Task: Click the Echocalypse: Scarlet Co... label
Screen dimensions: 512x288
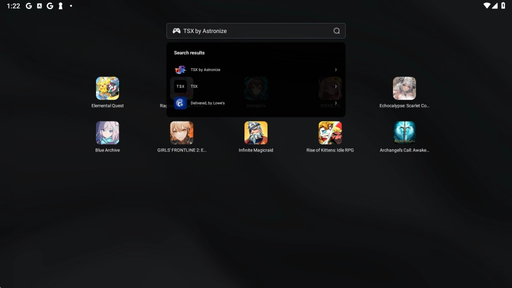Action: (x=404, y=105)
